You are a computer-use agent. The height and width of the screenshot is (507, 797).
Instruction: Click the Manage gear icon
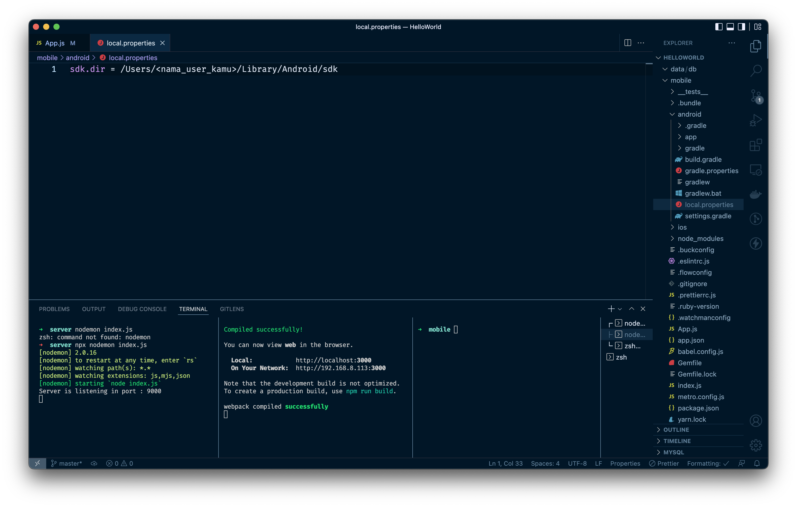pos(756,445)
